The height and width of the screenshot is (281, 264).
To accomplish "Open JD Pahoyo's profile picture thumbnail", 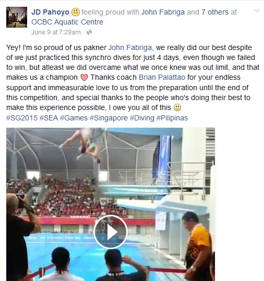I will (x=17, y=17).
